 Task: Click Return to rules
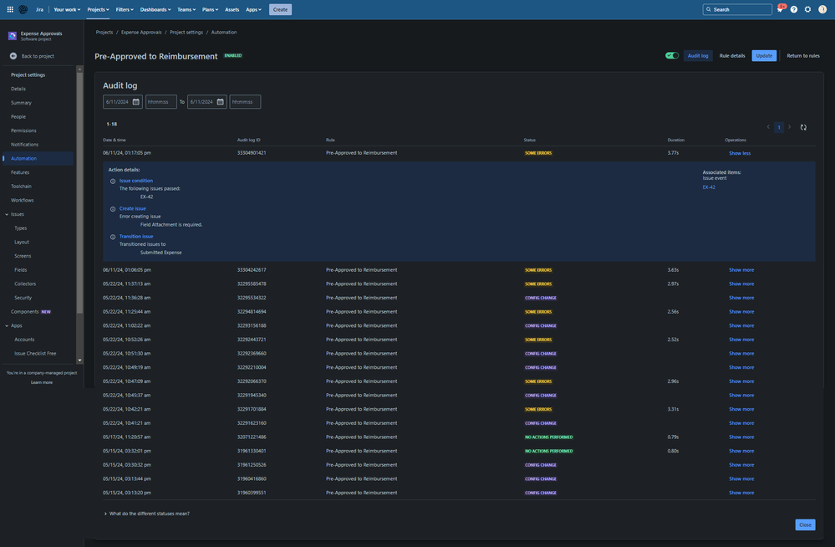pos(803,55)
